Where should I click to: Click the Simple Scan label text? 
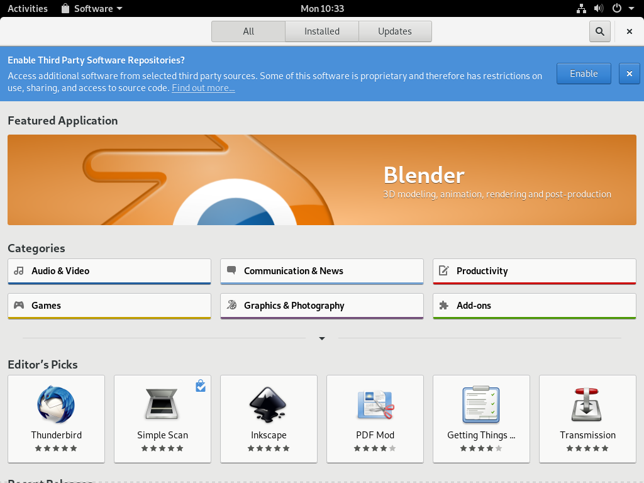[163, 435]
